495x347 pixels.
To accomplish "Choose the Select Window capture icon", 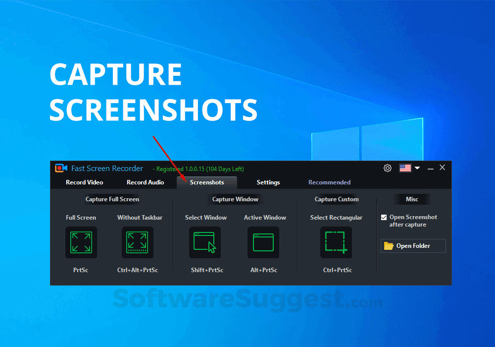I will (205, 242).
